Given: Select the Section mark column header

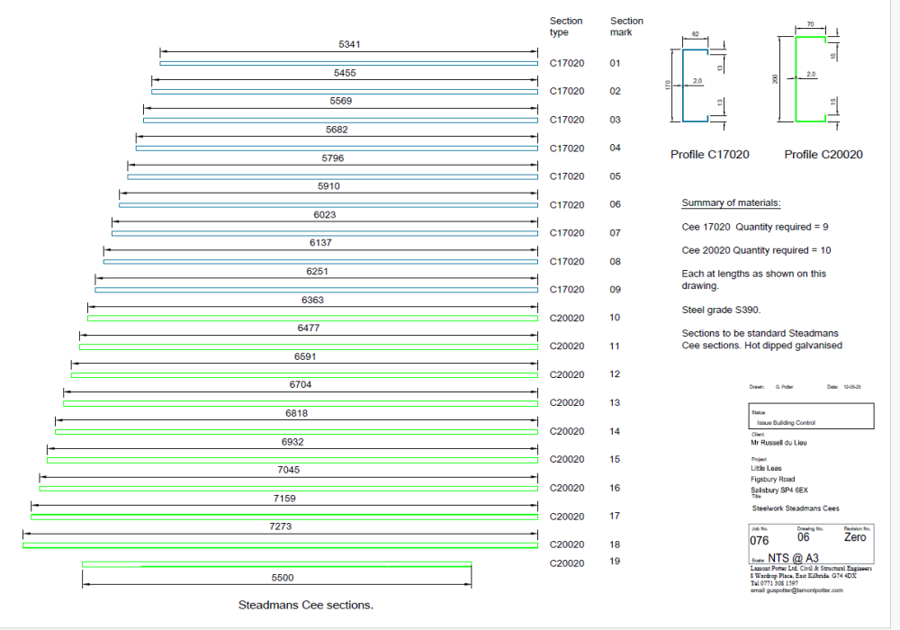Looking at the screenshot, I should tap(626, 26).
